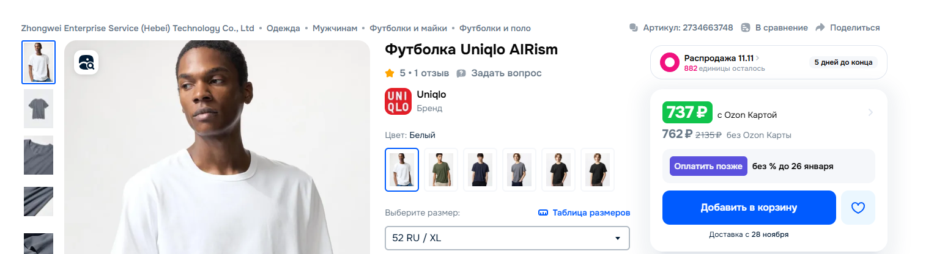
Task: Select the green t-shirt color swatch
Action: pos(441,170)
